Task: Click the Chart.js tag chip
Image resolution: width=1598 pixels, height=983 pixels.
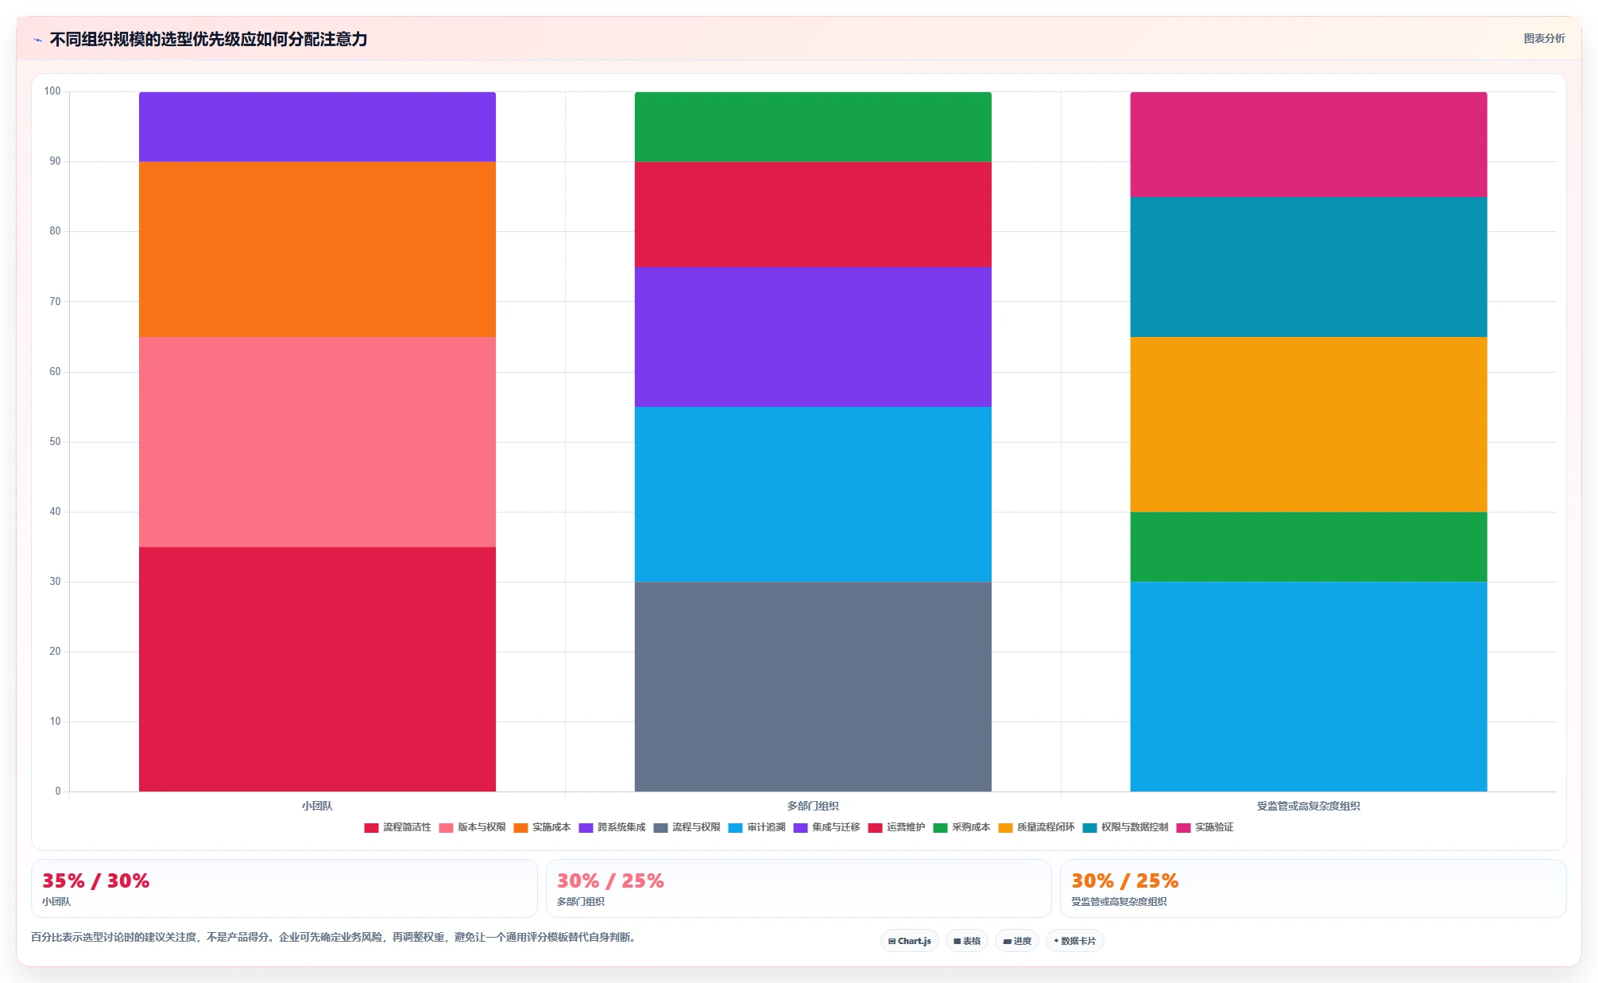Action: pos(910,941)
